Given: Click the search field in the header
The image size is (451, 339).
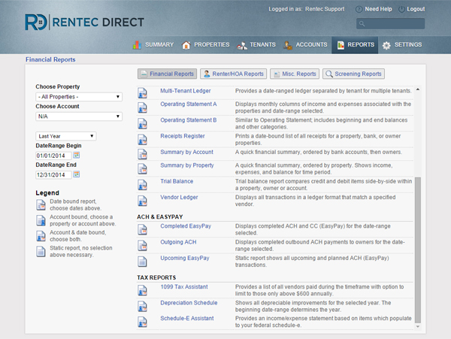Looking at the screenshot, I should 392,24.
